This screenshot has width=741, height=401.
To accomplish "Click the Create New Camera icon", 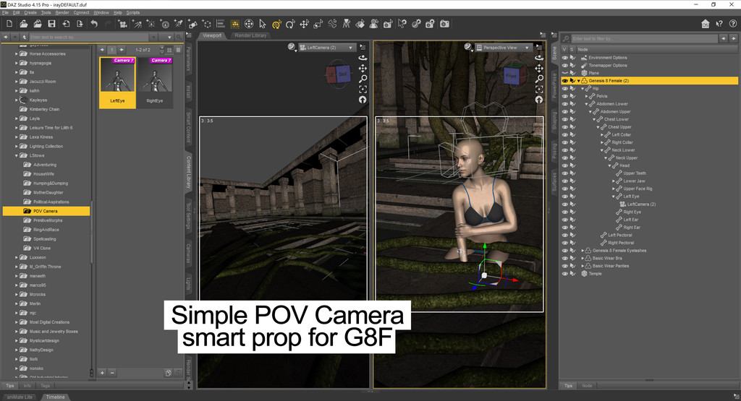I will point(122,24).
